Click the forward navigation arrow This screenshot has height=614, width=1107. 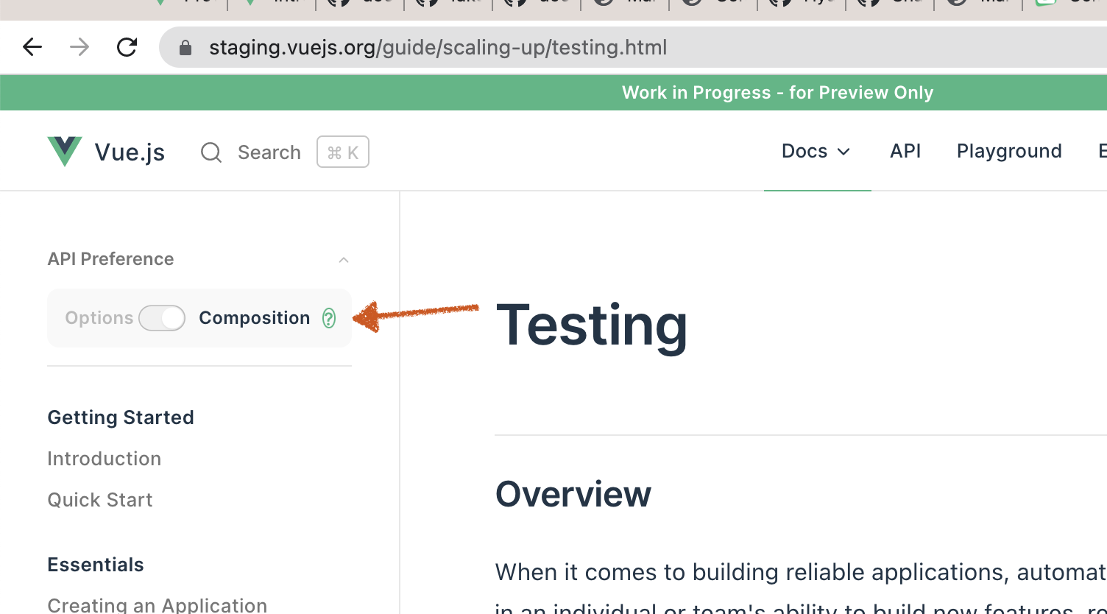[79, 46]
